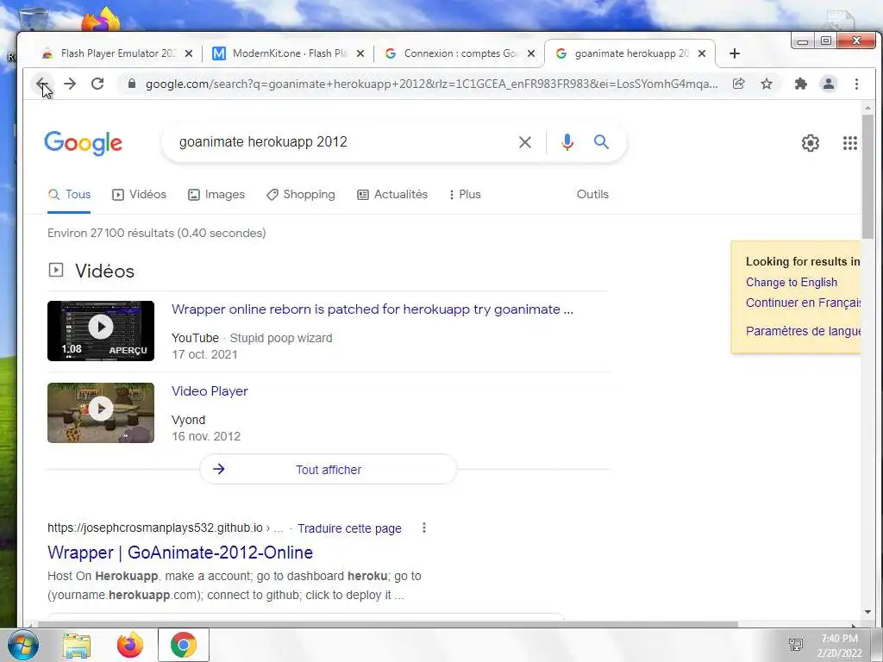Share this page via address bar icon
883x662 pixels.
(x=738, y=84)
